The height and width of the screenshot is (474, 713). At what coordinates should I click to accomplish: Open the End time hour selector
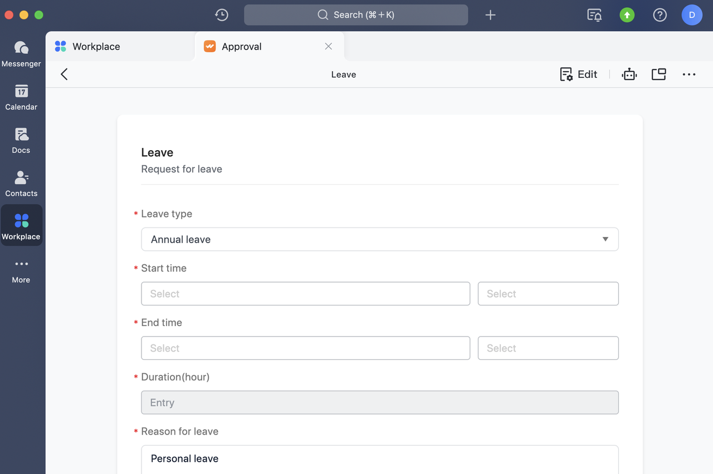point(548,348)
